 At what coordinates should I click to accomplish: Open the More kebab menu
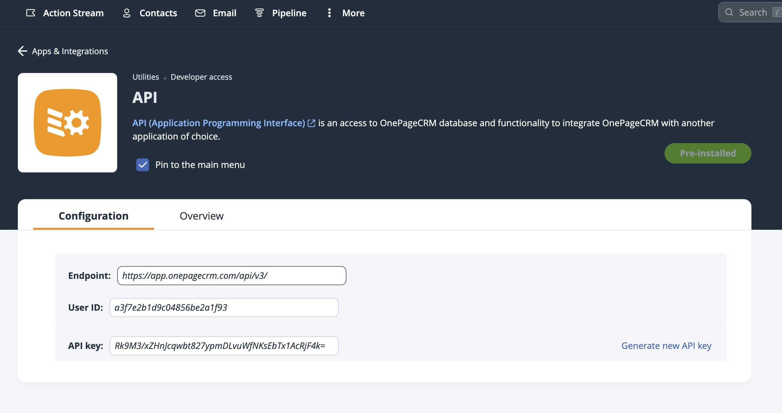(x=329, y=13)
